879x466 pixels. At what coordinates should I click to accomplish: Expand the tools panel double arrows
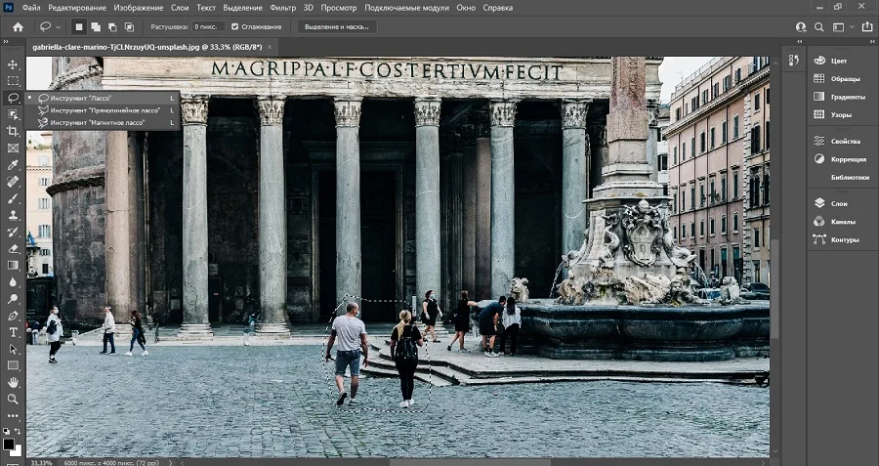point(6,41)
